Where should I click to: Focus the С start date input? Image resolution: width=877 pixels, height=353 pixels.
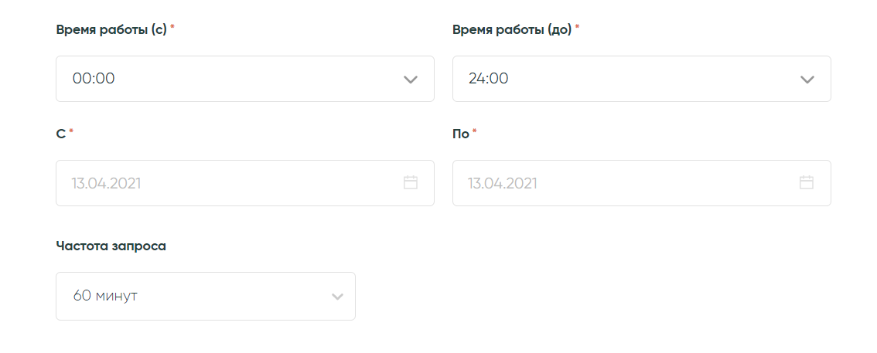pos(232,183)
